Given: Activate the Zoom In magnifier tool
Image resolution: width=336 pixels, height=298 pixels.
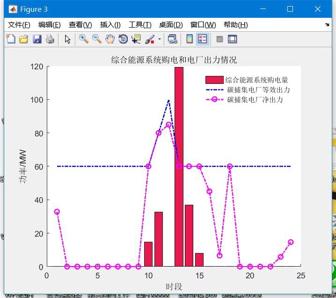Looking at the screenshot, I should click(84, 39).
